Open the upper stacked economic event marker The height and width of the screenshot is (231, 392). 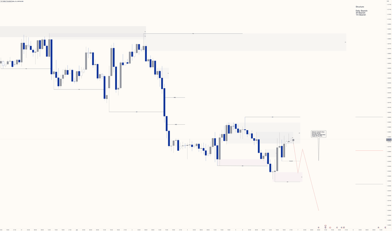coord(326,226)
